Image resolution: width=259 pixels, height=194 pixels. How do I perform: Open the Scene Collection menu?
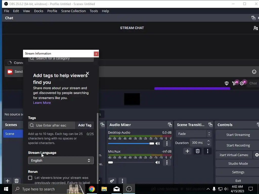[73, 11]
